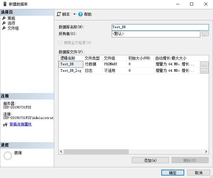Screen dimensions: 213x178
Task: Click the 文件类型 column header
Action: (x=93, y=58)
